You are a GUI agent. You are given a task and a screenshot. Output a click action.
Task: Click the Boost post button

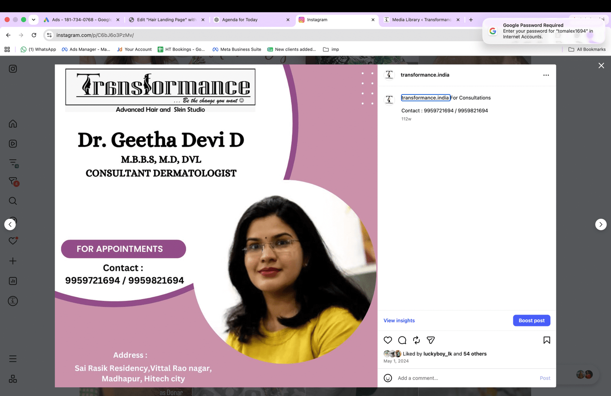532,321
